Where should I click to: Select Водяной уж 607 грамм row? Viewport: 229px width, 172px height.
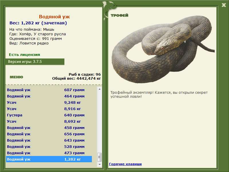click(x=49, y=90)
